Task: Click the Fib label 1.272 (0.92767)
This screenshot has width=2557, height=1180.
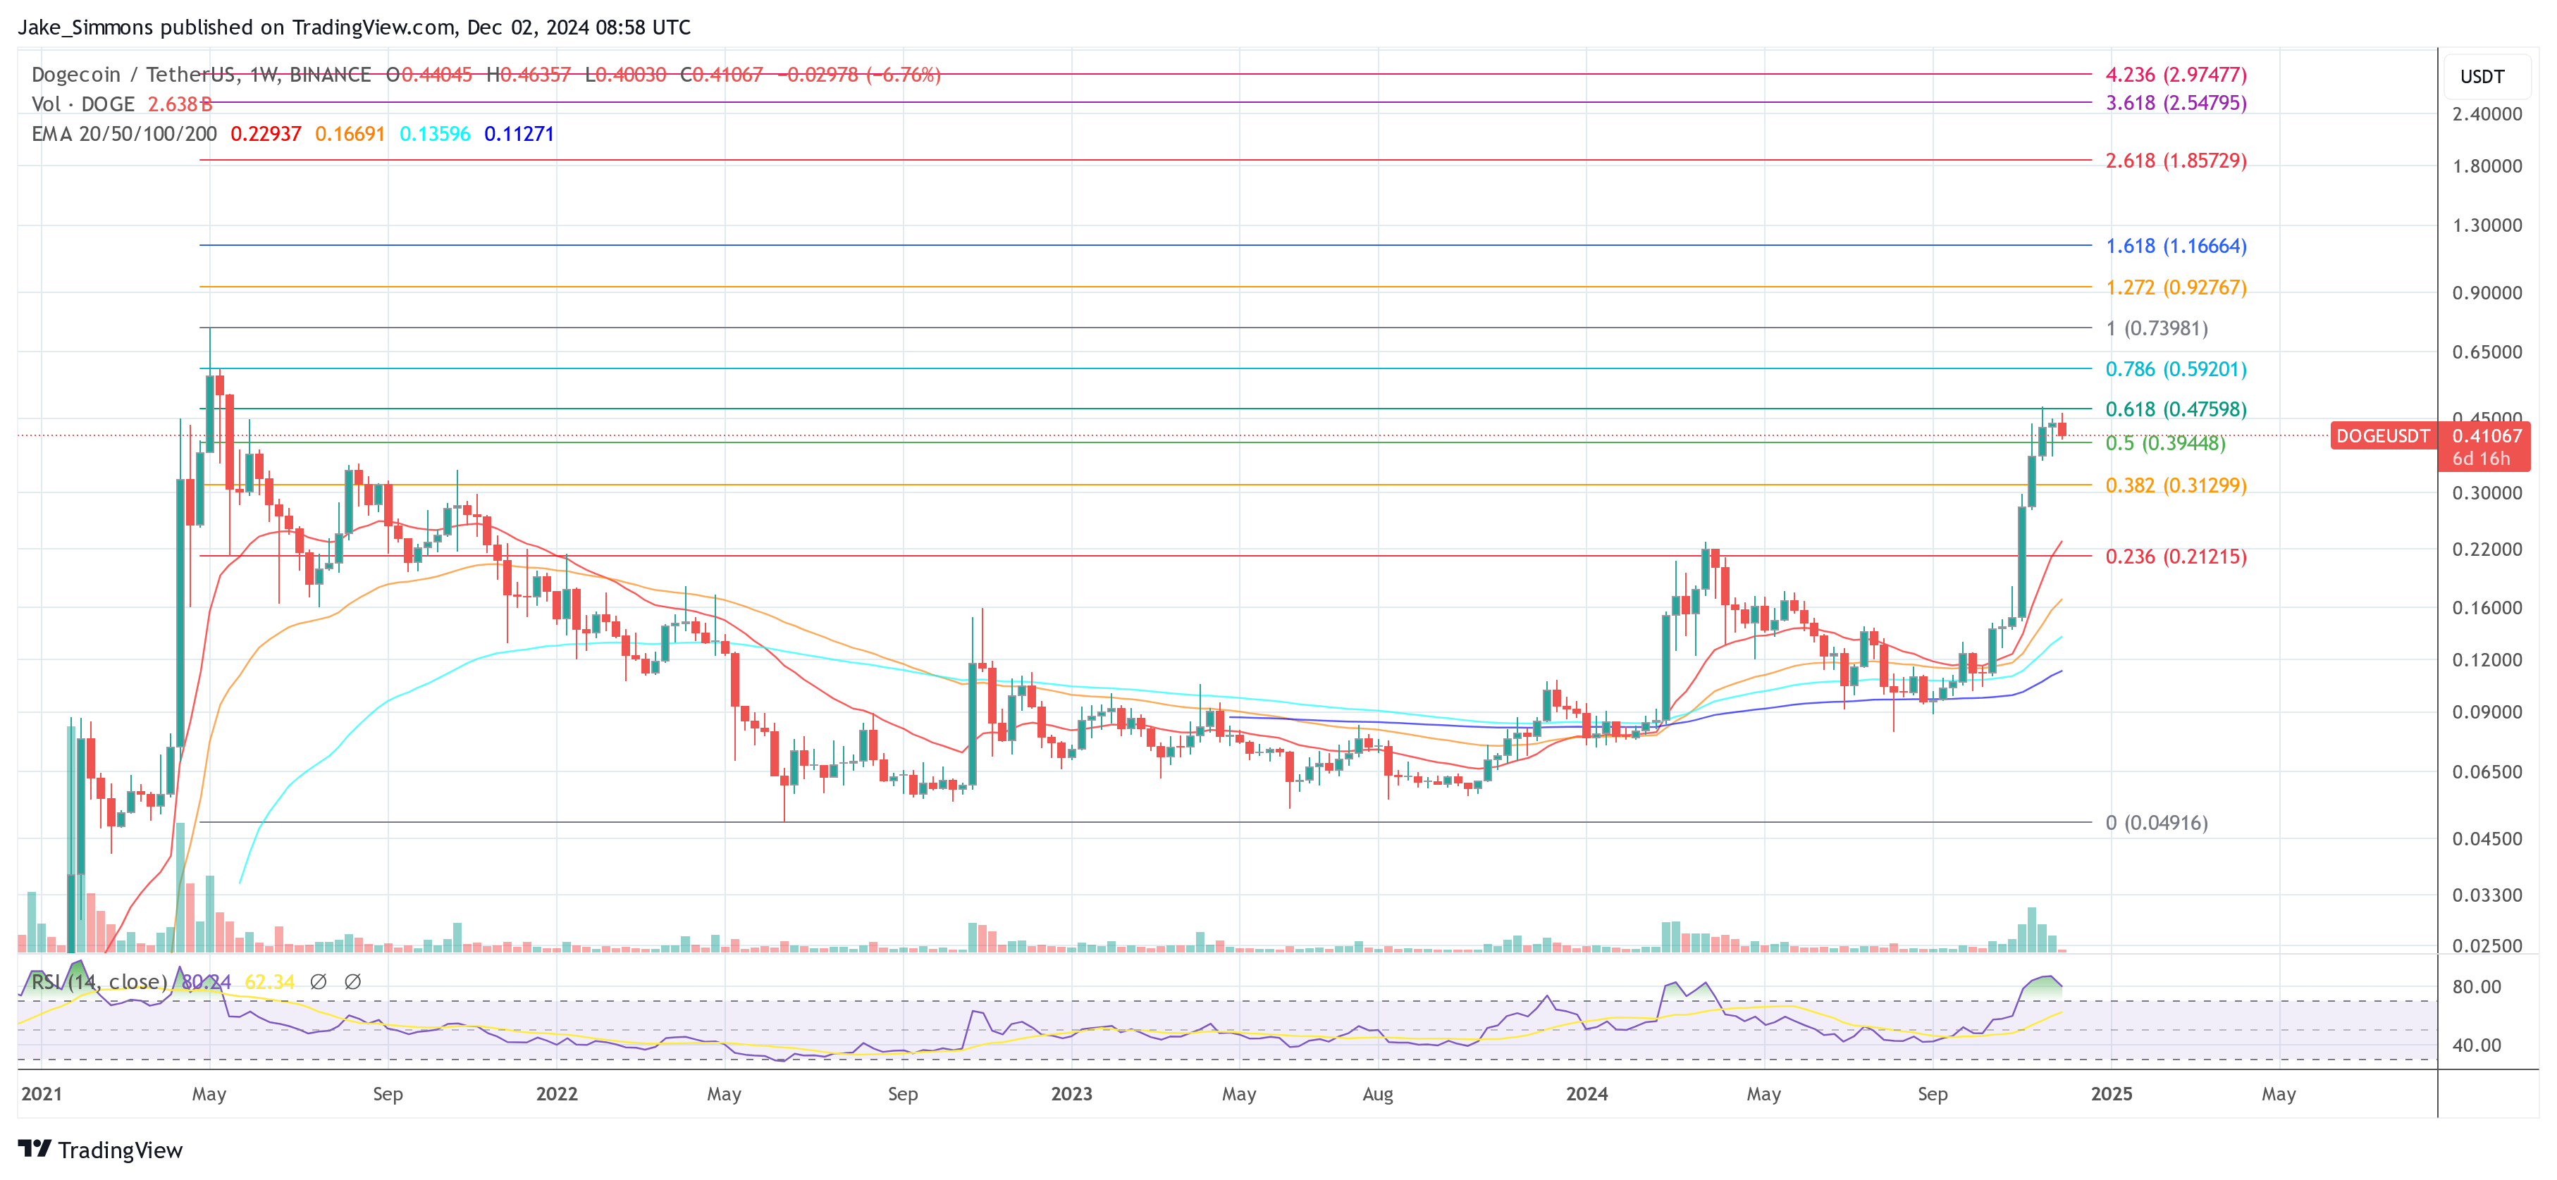Action: coord(2176,287)
